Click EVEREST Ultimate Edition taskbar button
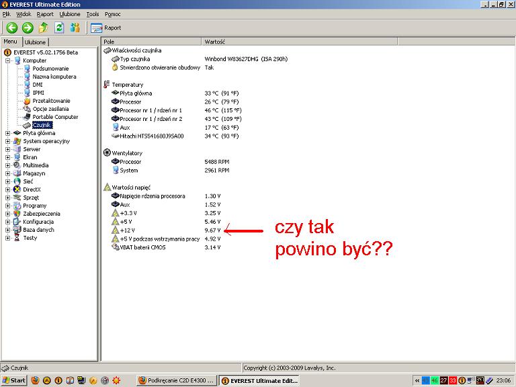Image resolution: width=516 pixels, height=387 pixels. click(x=259, y=380)
